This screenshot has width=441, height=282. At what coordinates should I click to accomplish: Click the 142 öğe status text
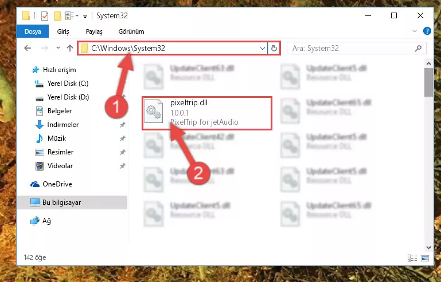click(x=35, y=257)
